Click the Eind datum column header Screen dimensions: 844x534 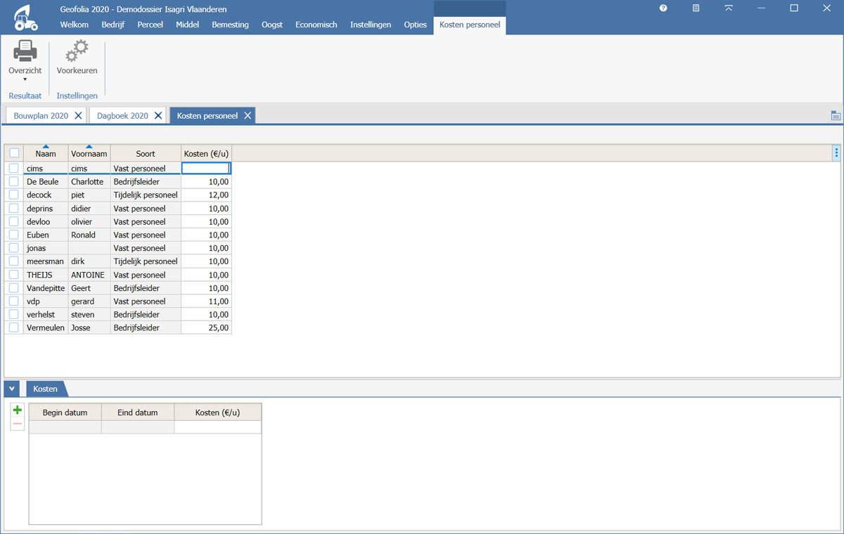pos(138,412)
